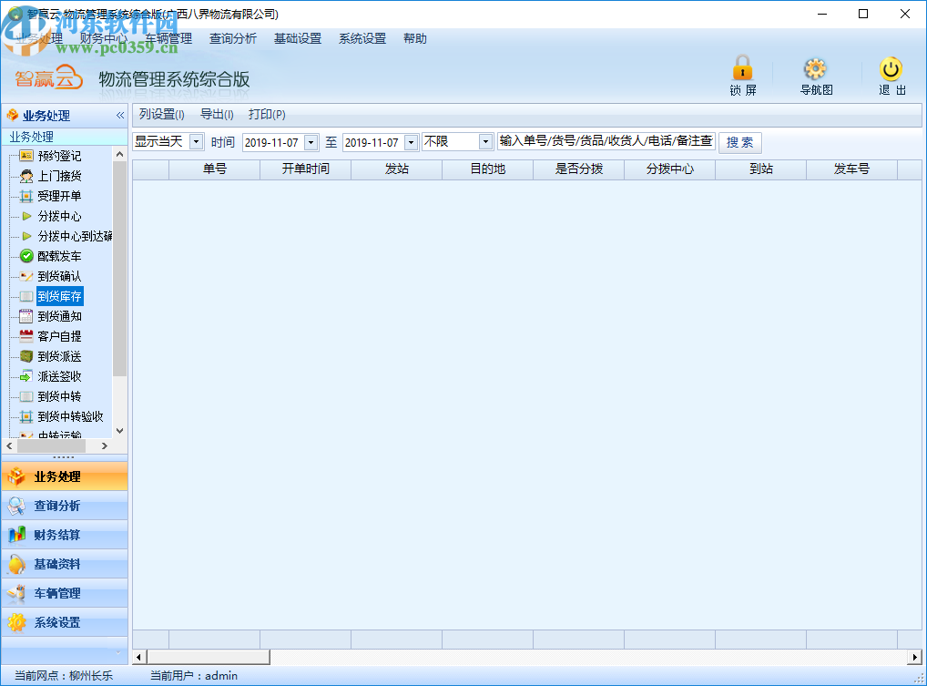Click the lock screen padlock icon

click(x=742, y=68)
